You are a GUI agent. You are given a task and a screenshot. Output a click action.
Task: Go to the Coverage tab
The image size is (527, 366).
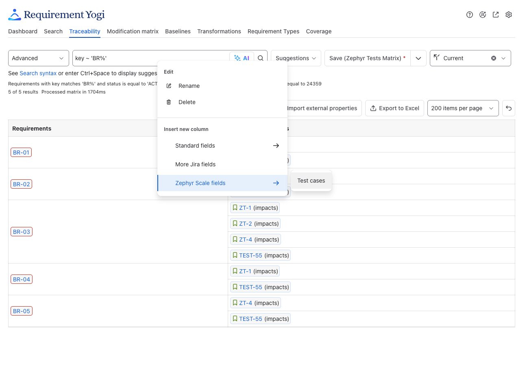(x=319, y=31)
